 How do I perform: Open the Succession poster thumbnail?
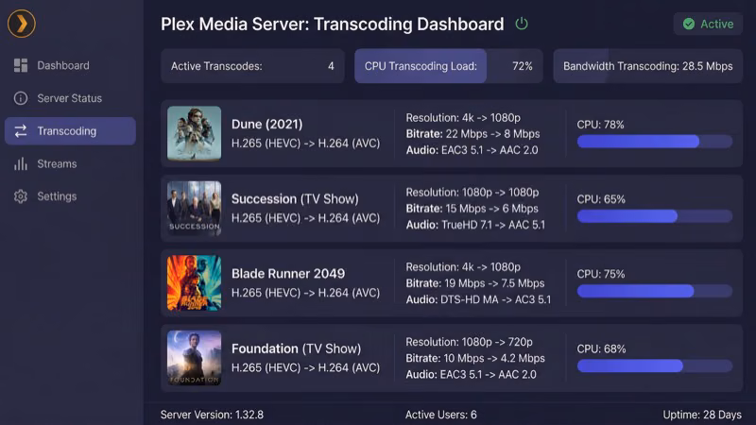[x=195, y=208]
